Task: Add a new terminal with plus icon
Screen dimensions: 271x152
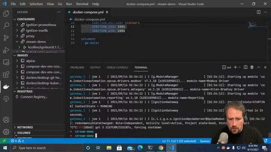Action: 235,67
